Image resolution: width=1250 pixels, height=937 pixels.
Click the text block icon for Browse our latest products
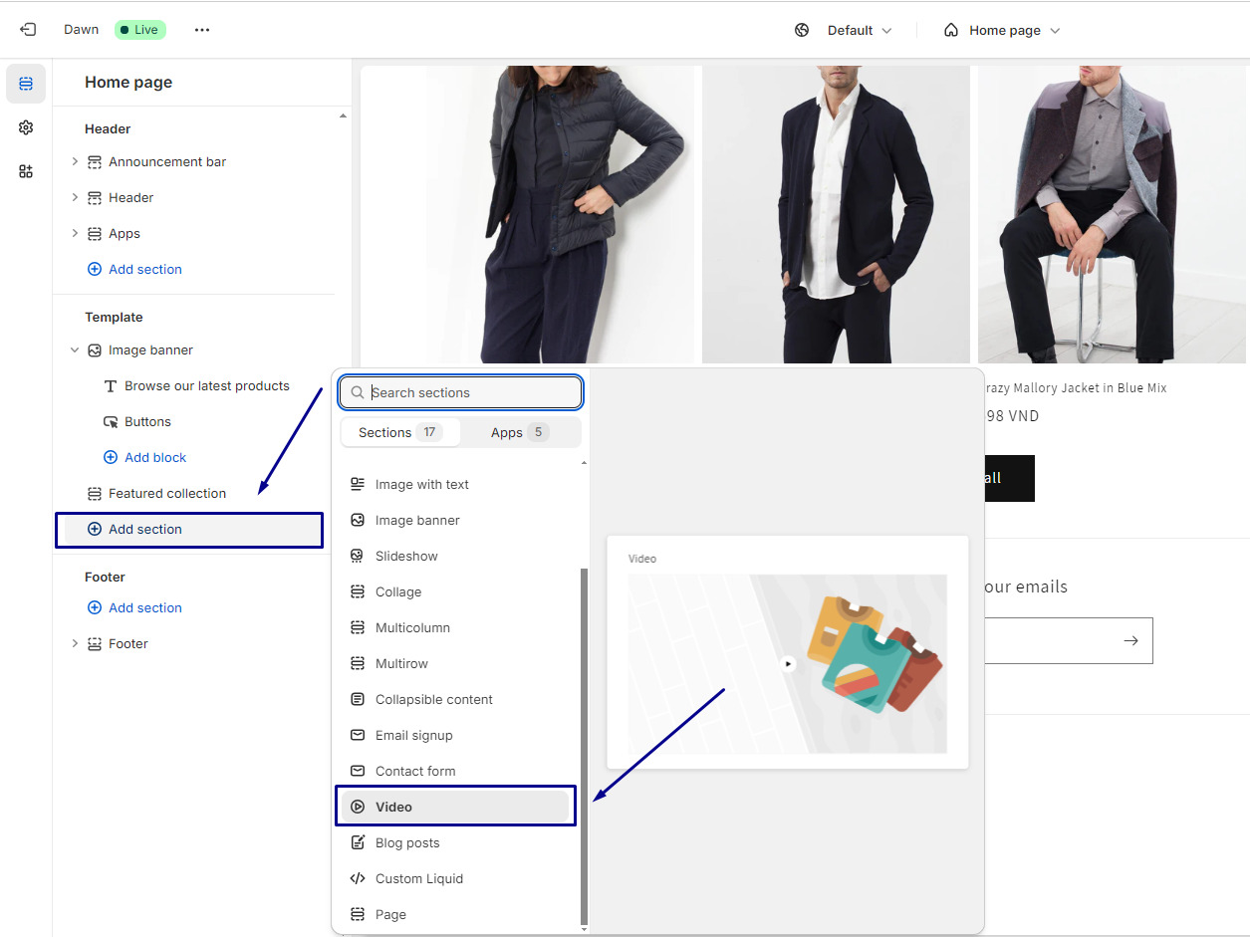[111, 385]
